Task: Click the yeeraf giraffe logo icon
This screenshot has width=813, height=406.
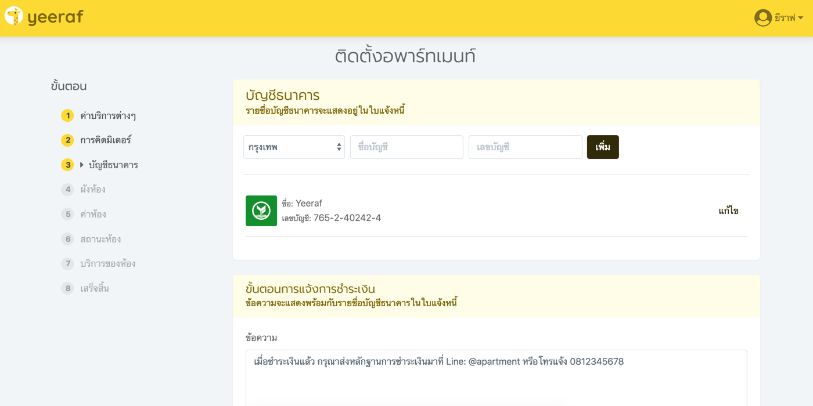Action: tap(14, 16)
